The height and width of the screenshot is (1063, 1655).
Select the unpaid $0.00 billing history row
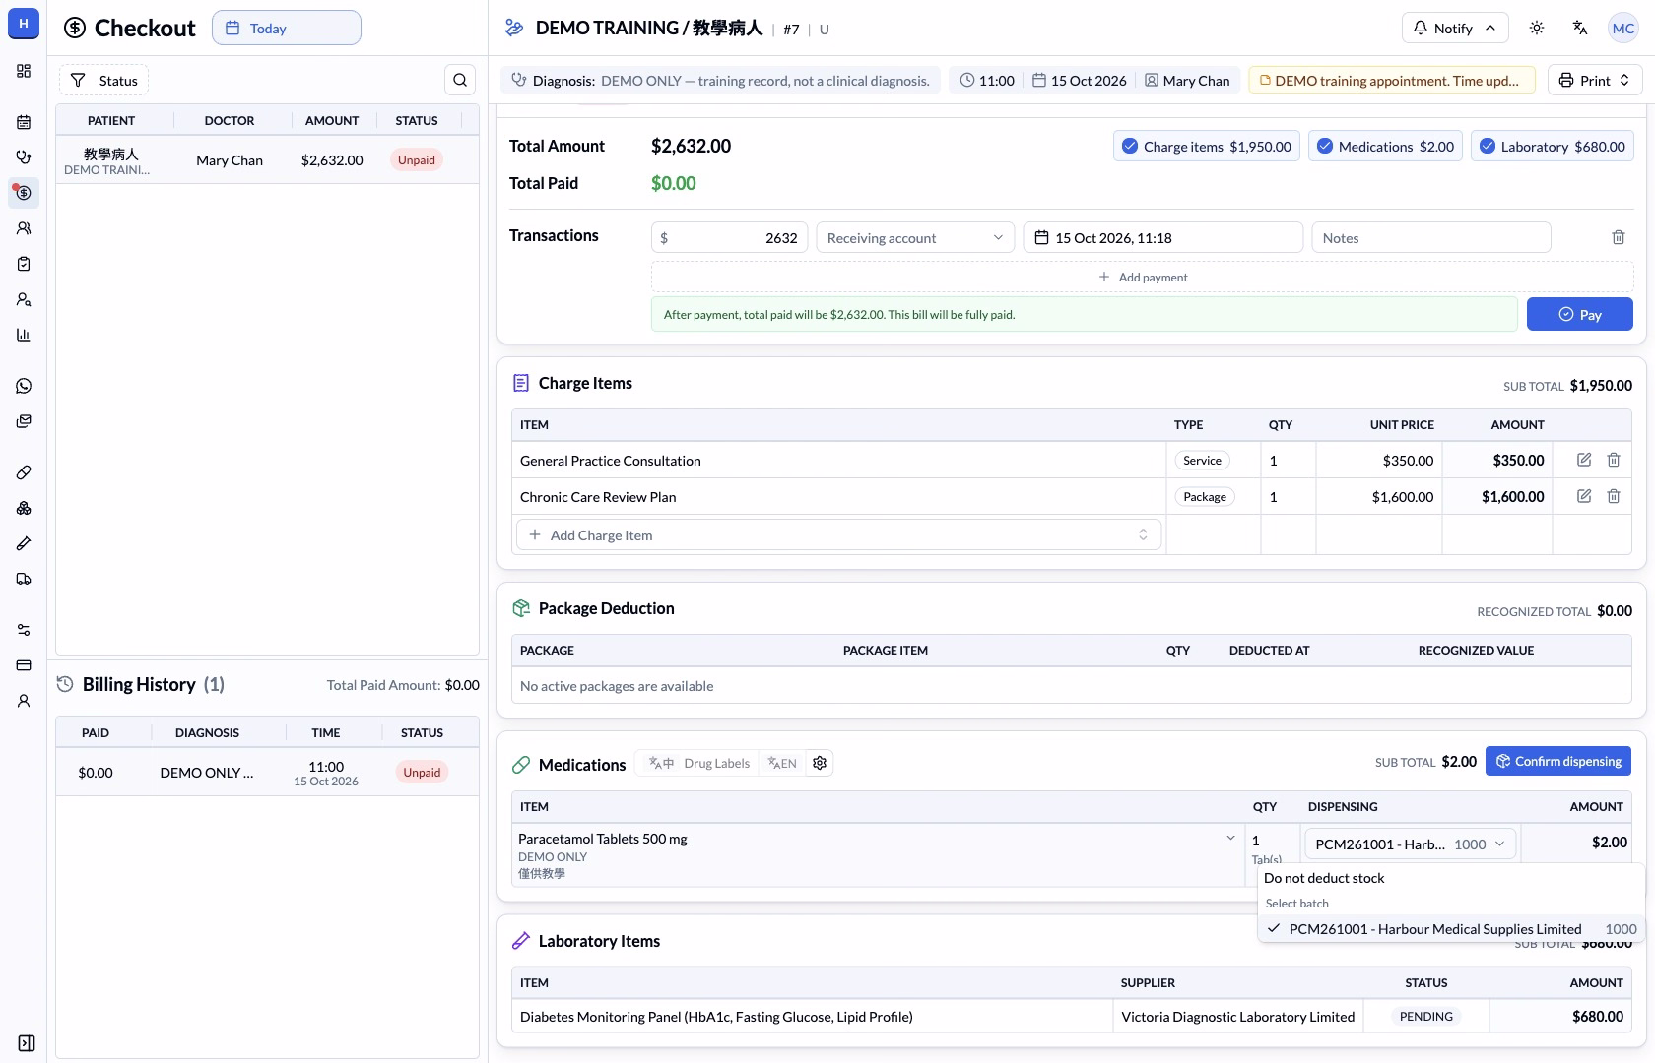pos(267,773)
